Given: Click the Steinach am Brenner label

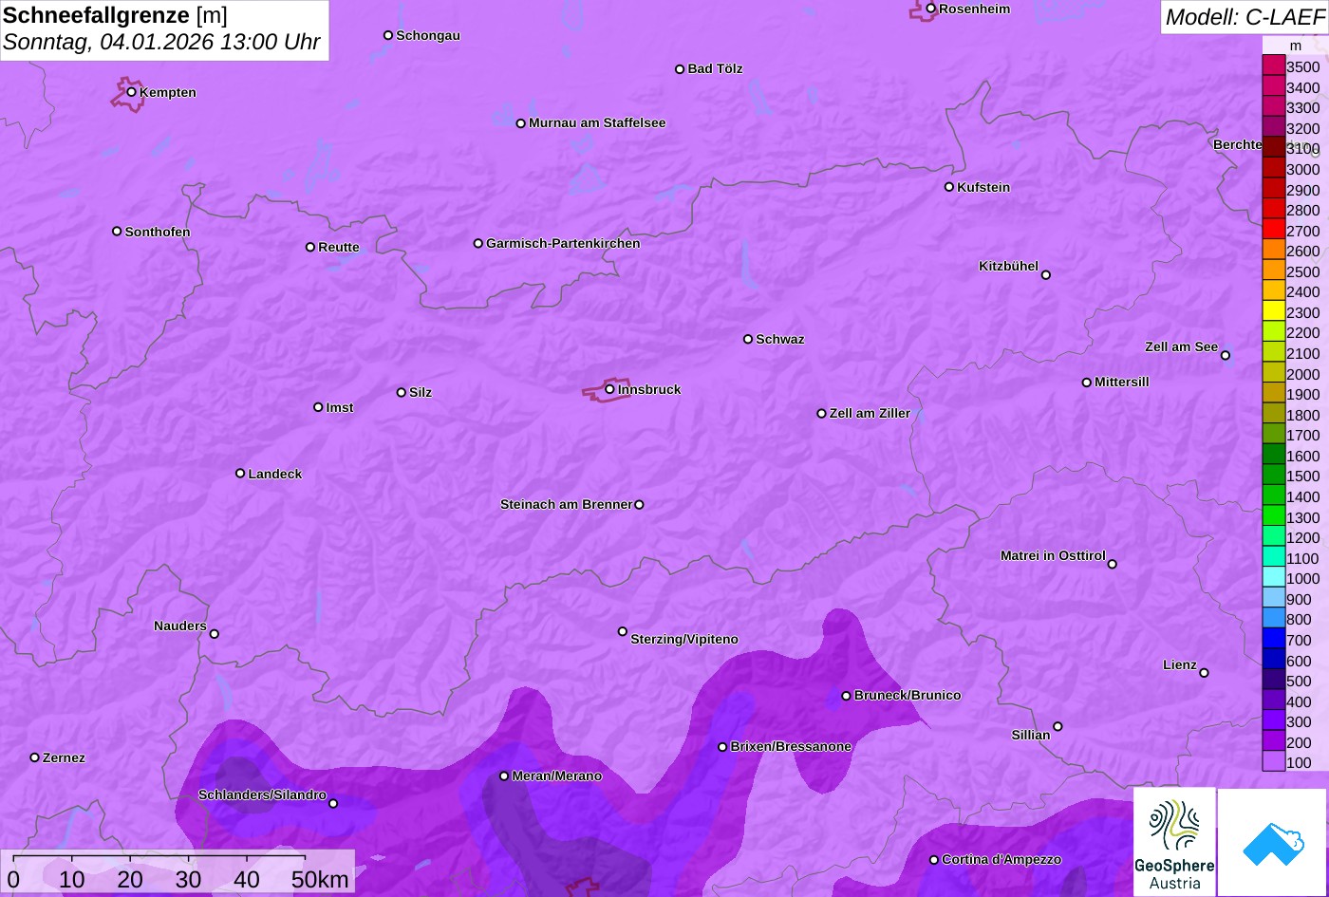Looking at the screenshot, I should tap(566, 504).
